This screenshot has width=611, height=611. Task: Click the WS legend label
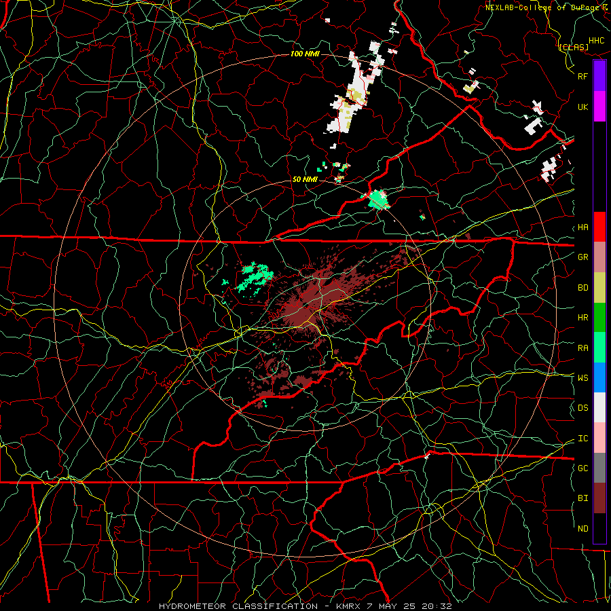pos(583,377)
